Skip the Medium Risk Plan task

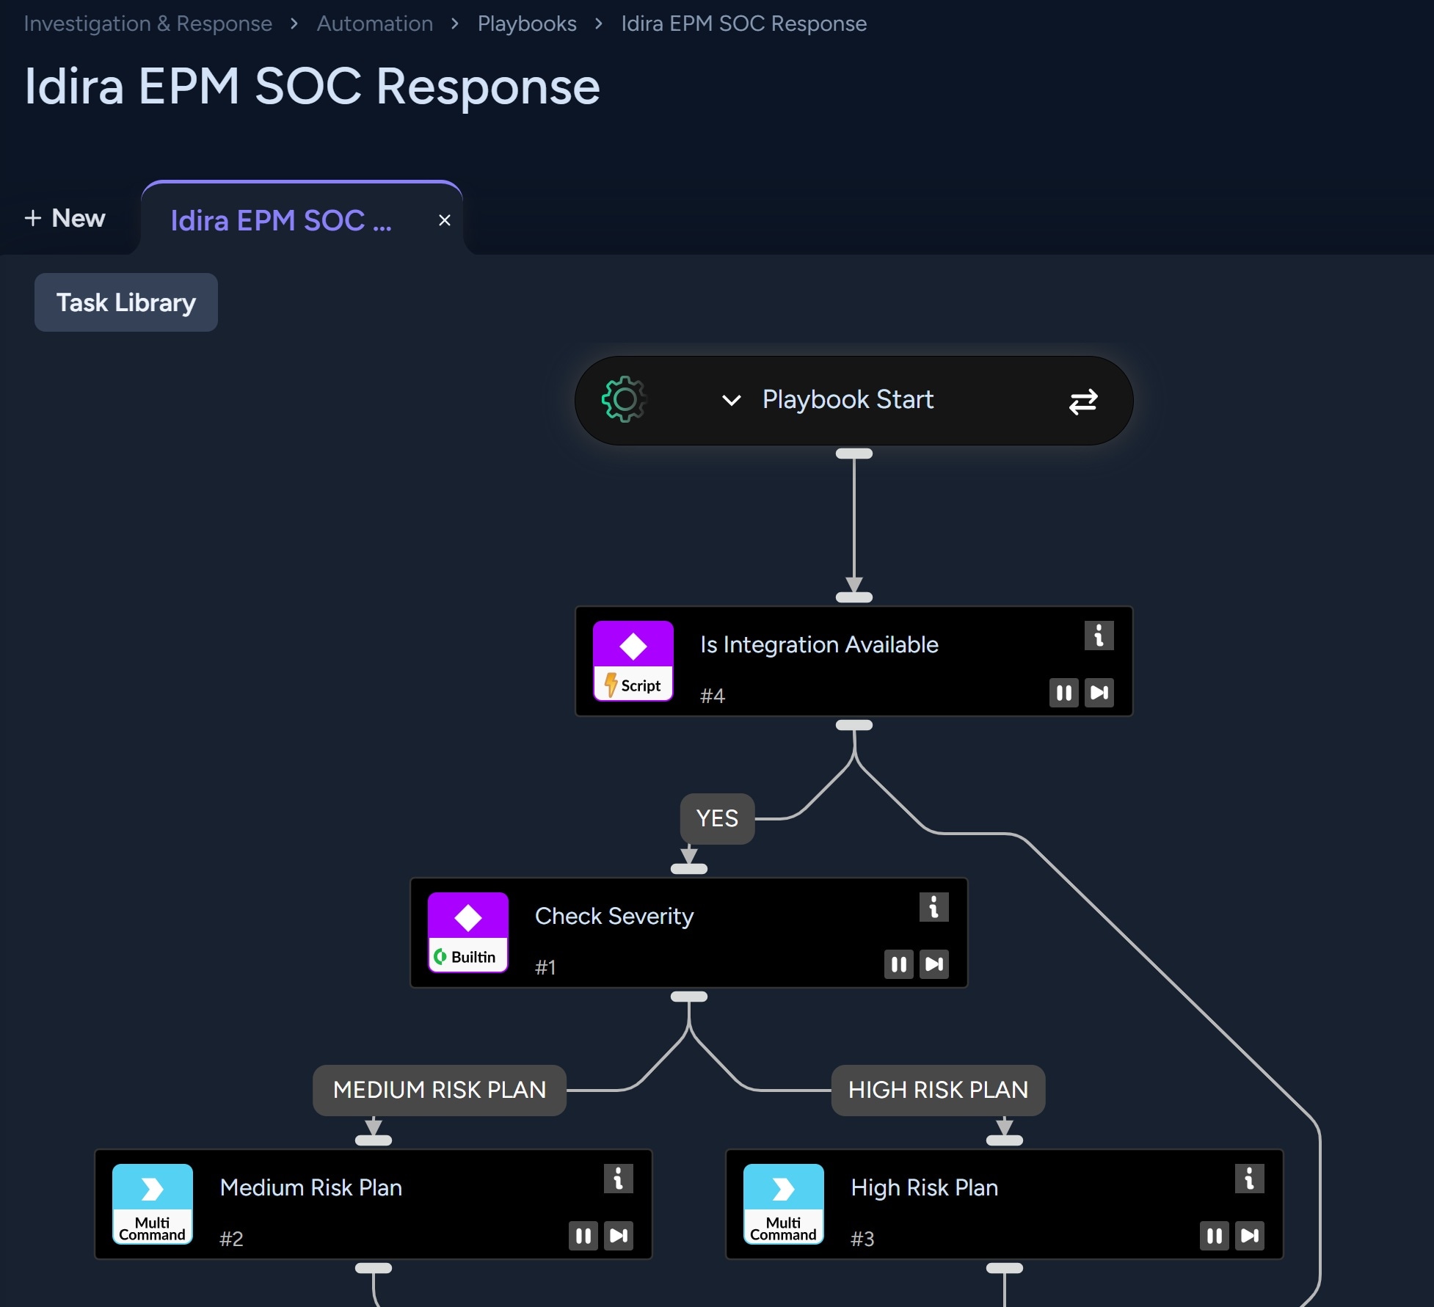[618, 1236]
